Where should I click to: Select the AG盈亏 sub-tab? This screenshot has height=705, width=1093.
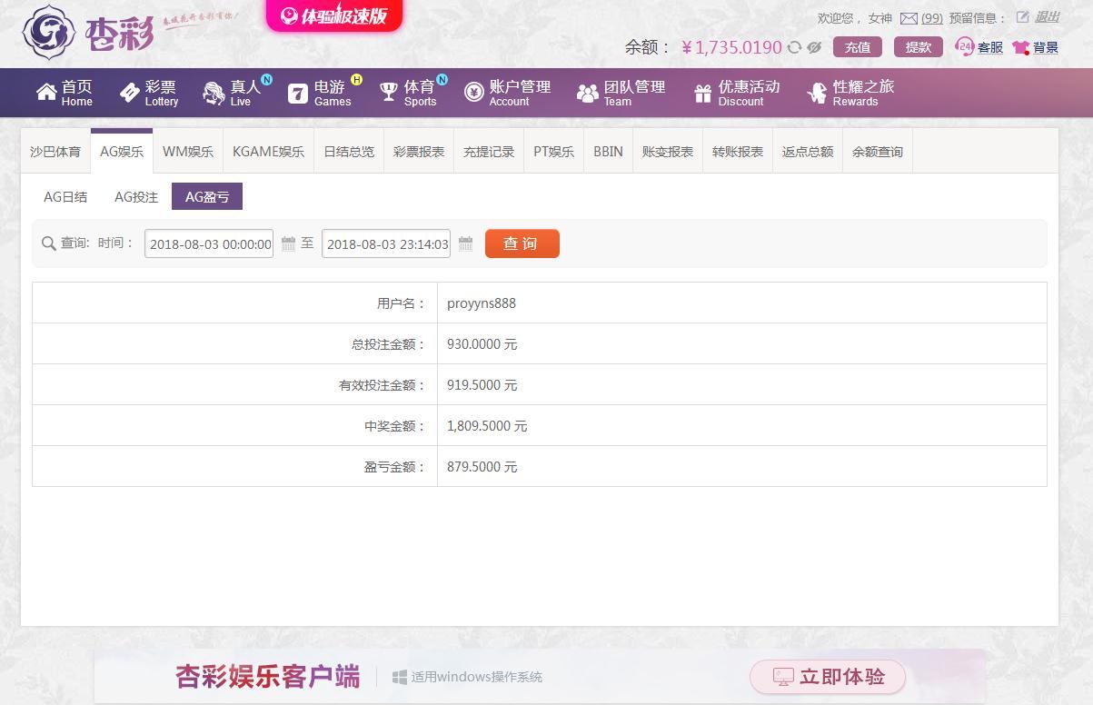207,196
